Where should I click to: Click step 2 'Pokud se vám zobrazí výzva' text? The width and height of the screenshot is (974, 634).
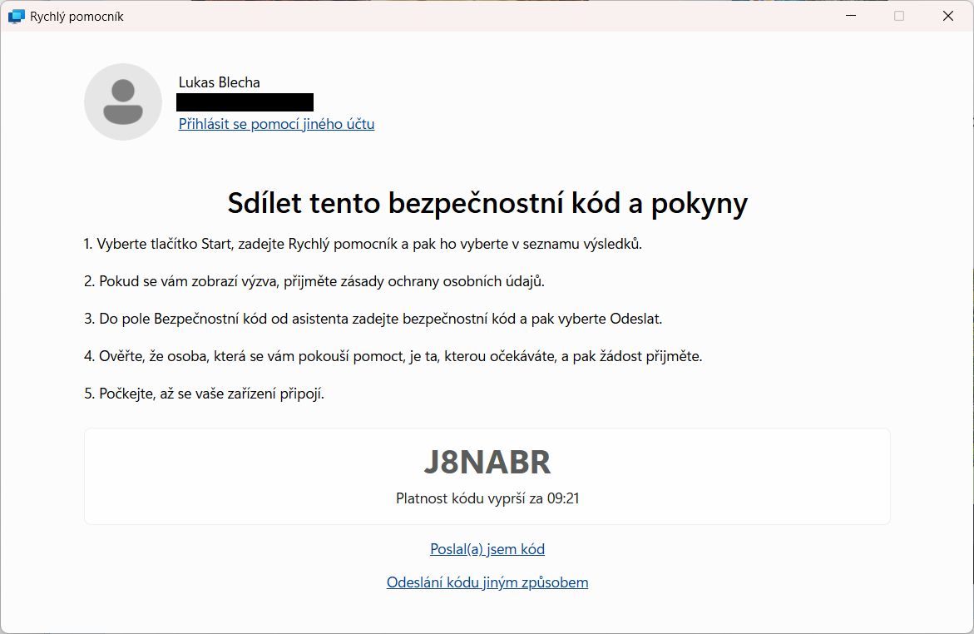pos(314,281)
